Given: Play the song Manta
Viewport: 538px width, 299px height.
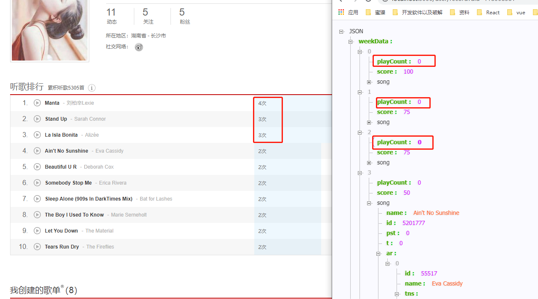Looking at the screenshot, I should pyautogui.click(x=37, y=103).
